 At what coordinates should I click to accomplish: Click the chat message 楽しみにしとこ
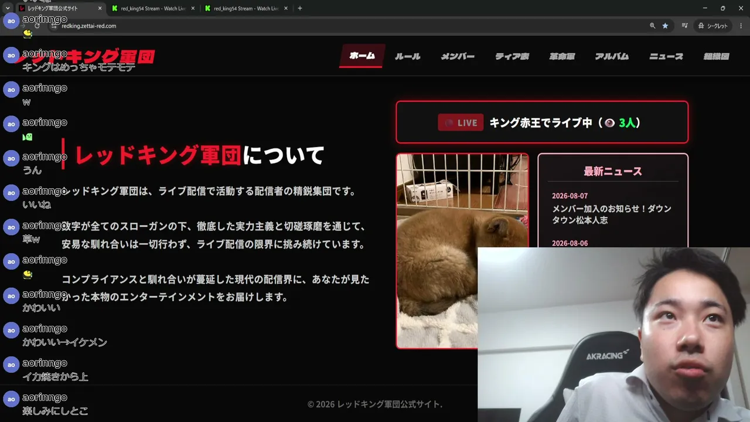click(55, 411)
